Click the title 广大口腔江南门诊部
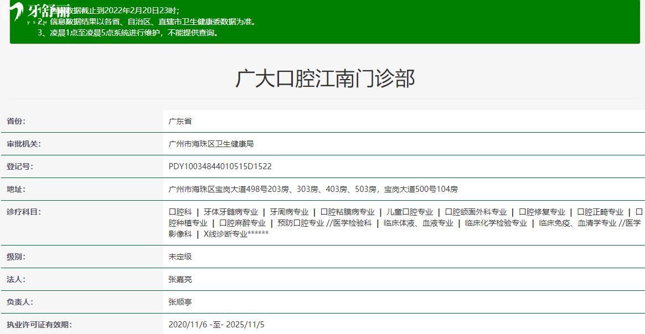Viewport: 645px width, 334px height. (x=325, y=78)
